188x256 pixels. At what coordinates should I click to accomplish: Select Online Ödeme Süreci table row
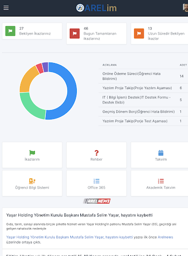pos(143,76)
